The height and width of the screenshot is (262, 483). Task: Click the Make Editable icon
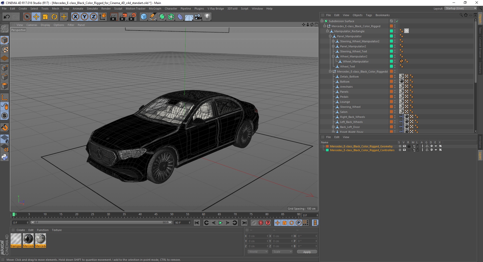click(5, 29)
